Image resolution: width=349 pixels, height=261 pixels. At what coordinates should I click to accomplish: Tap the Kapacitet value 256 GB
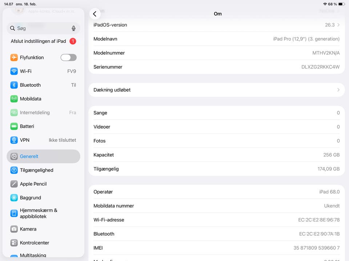tap(332, 155)
